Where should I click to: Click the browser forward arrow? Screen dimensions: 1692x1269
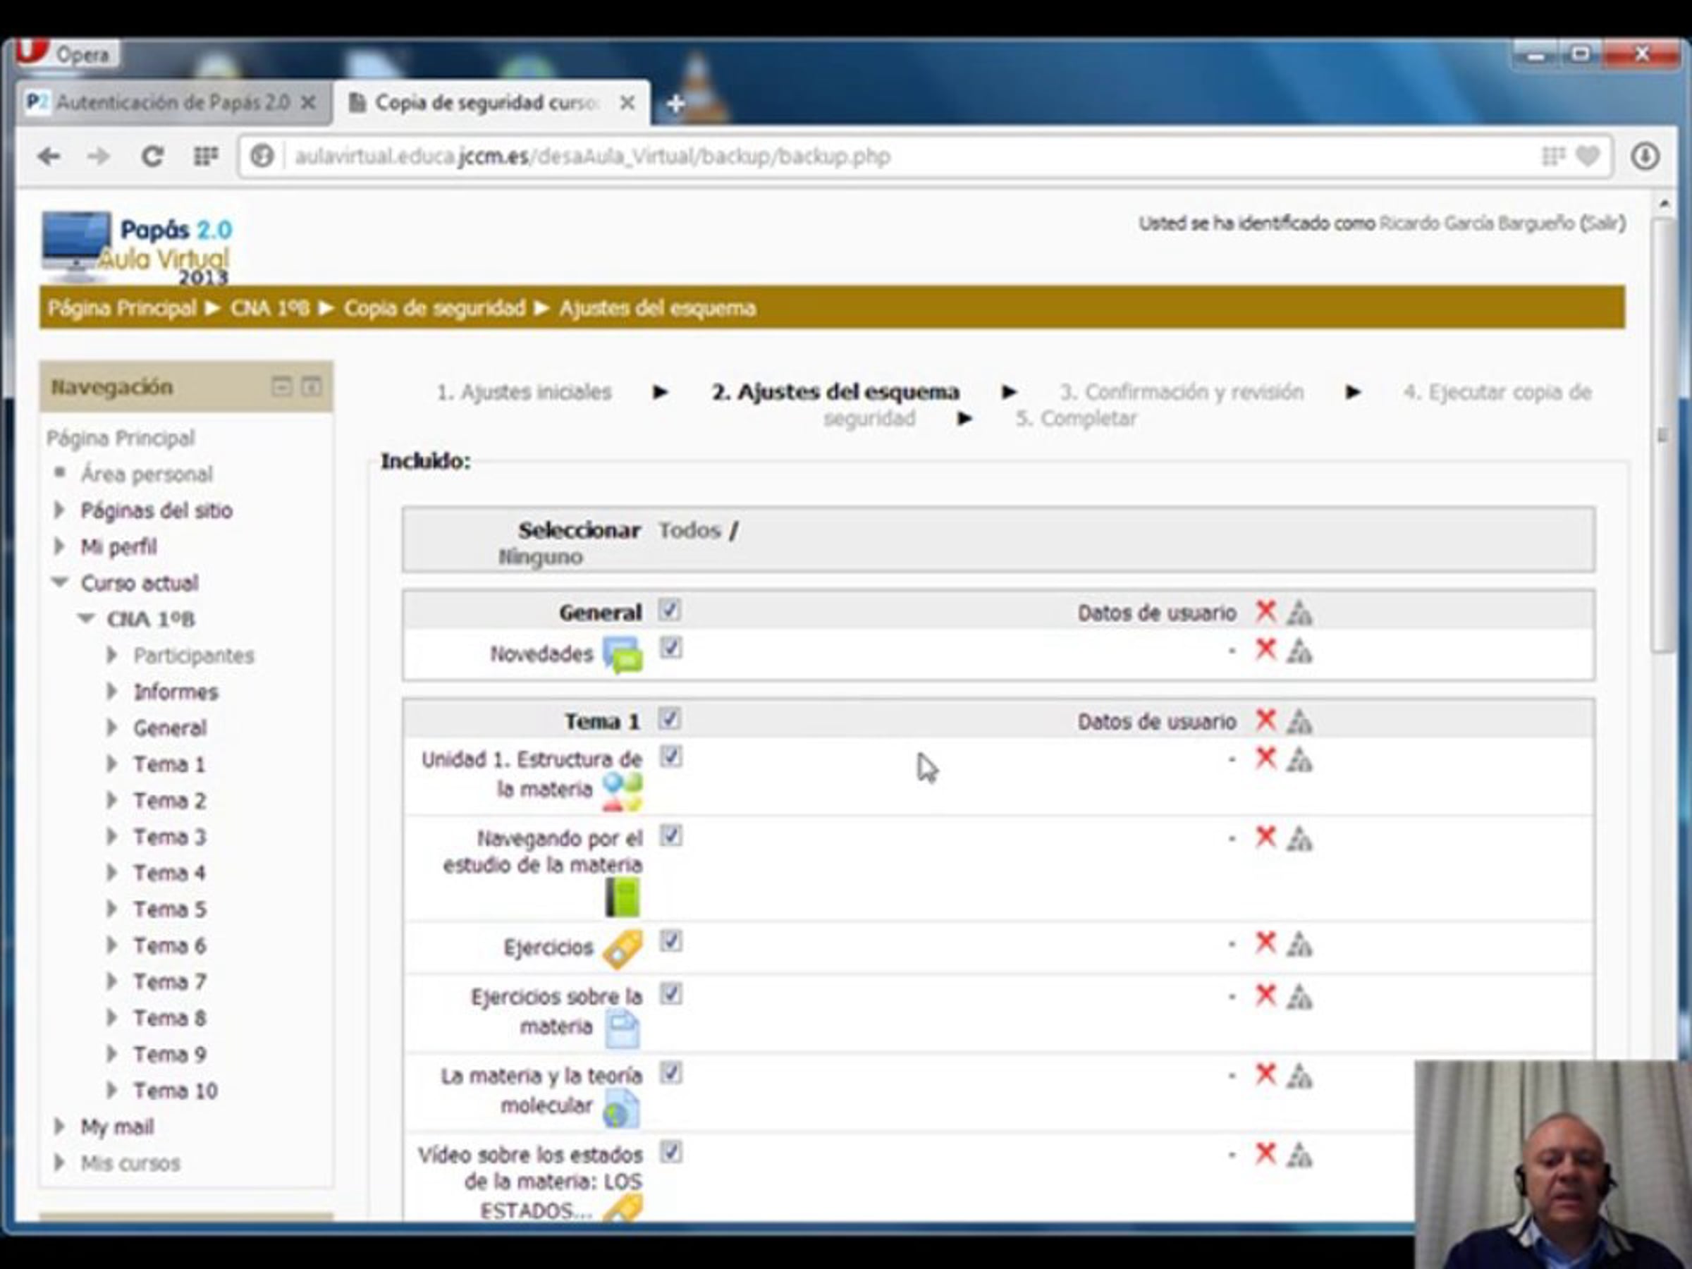point(99,157)
